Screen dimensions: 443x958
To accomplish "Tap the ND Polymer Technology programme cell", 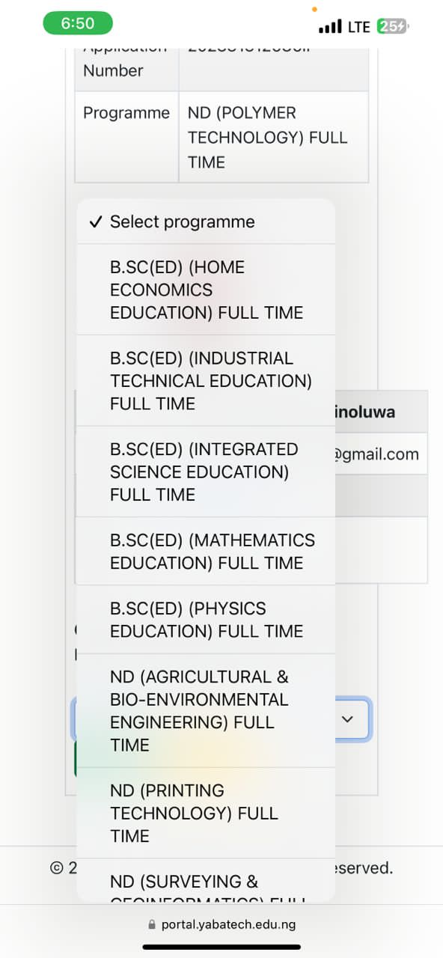I will point(273,137).
